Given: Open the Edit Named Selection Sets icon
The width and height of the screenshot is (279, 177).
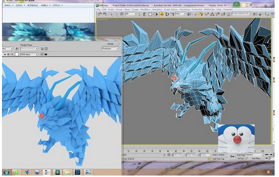Looking at the screenshot, I should click(229, 14).
